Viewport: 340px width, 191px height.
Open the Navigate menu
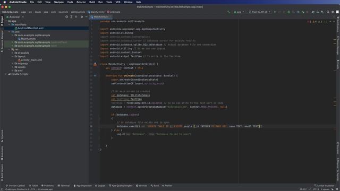pyautogui.click(x=59, y=2)
